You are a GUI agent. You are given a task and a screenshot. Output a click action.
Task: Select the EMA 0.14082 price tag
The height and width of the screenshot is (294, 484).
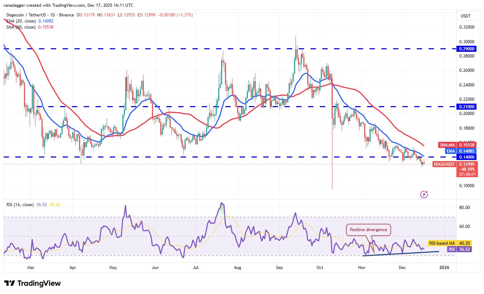(x=461, y=151)
